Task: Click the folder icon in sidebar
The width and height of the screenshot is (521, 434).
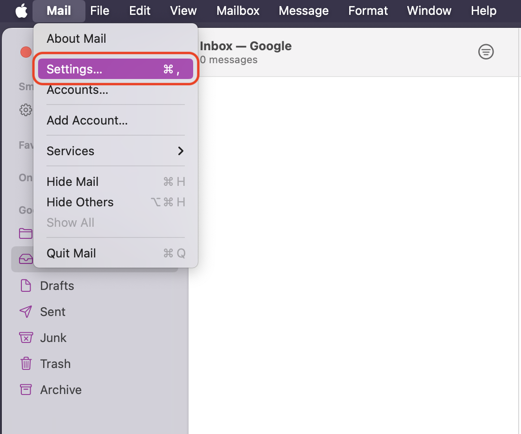Action: click(26, 233)
